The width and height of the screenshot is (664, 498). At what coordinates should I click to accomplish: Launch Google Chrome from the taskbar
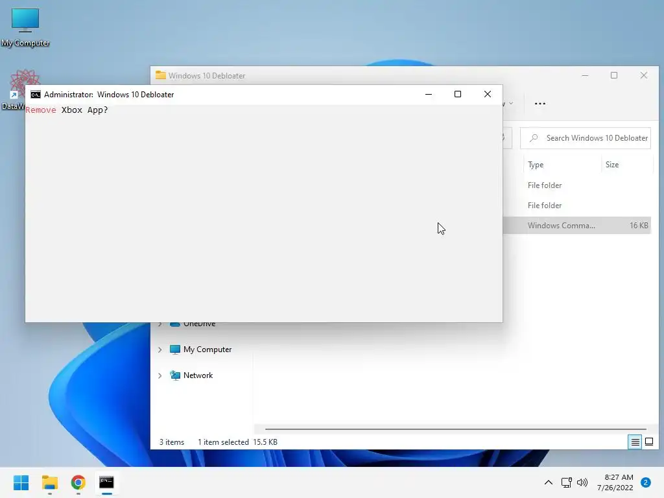[78, 482]
